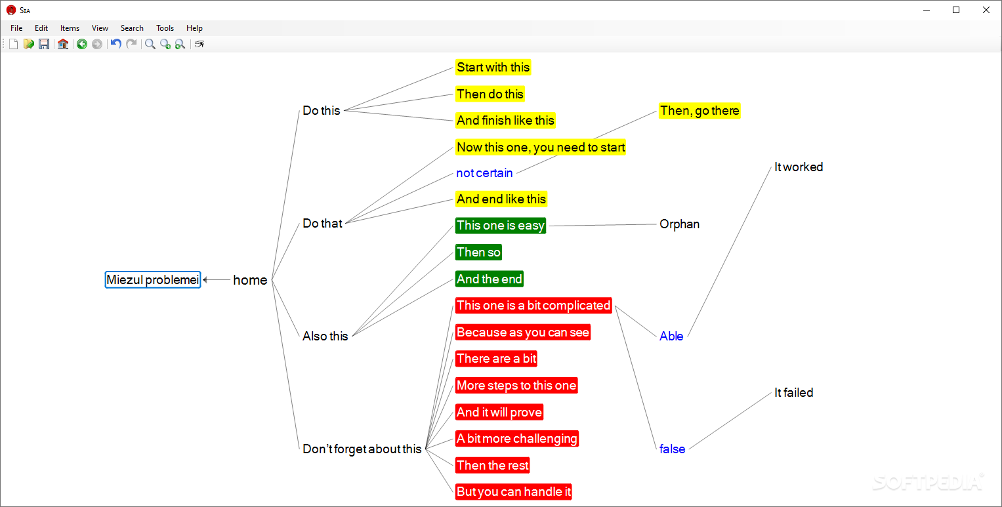Open the Tools menu
Image resolution: width=1002 pixels, height=507 pixels.
165,28
